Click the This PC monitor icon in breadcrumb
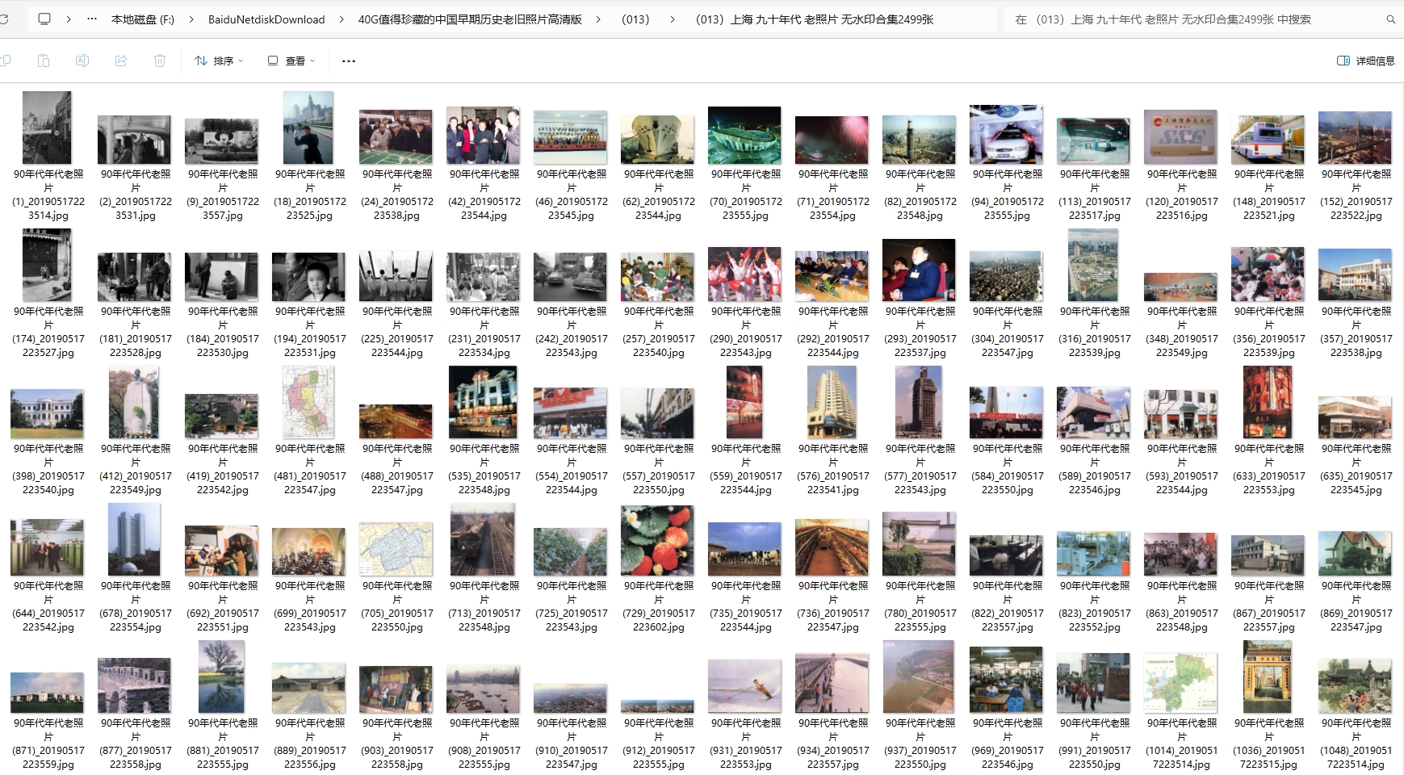1404x775 pixels. [x=44, y=19]
